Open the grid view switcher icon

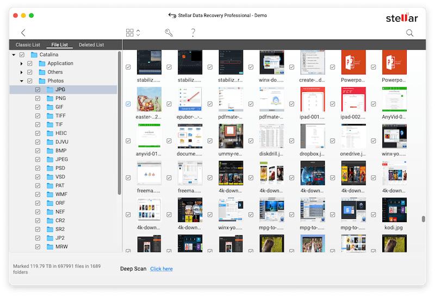click(130, 33)
